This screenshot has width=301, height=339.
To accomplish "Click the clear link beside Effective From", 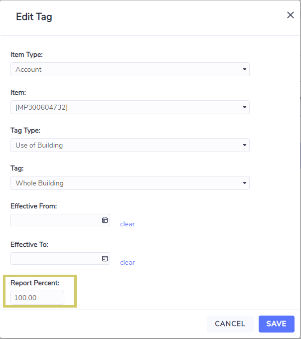I will coord(127,224).
